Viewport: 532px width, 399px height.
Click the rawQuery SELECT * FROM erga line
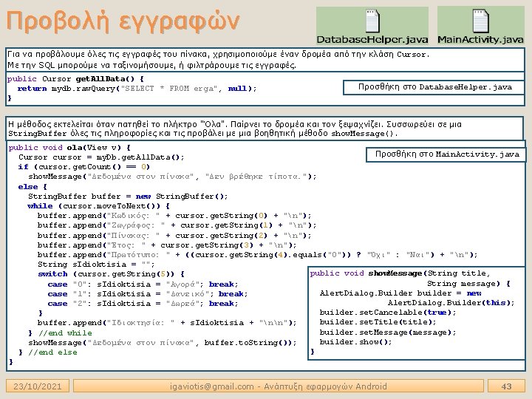point(137,89)
